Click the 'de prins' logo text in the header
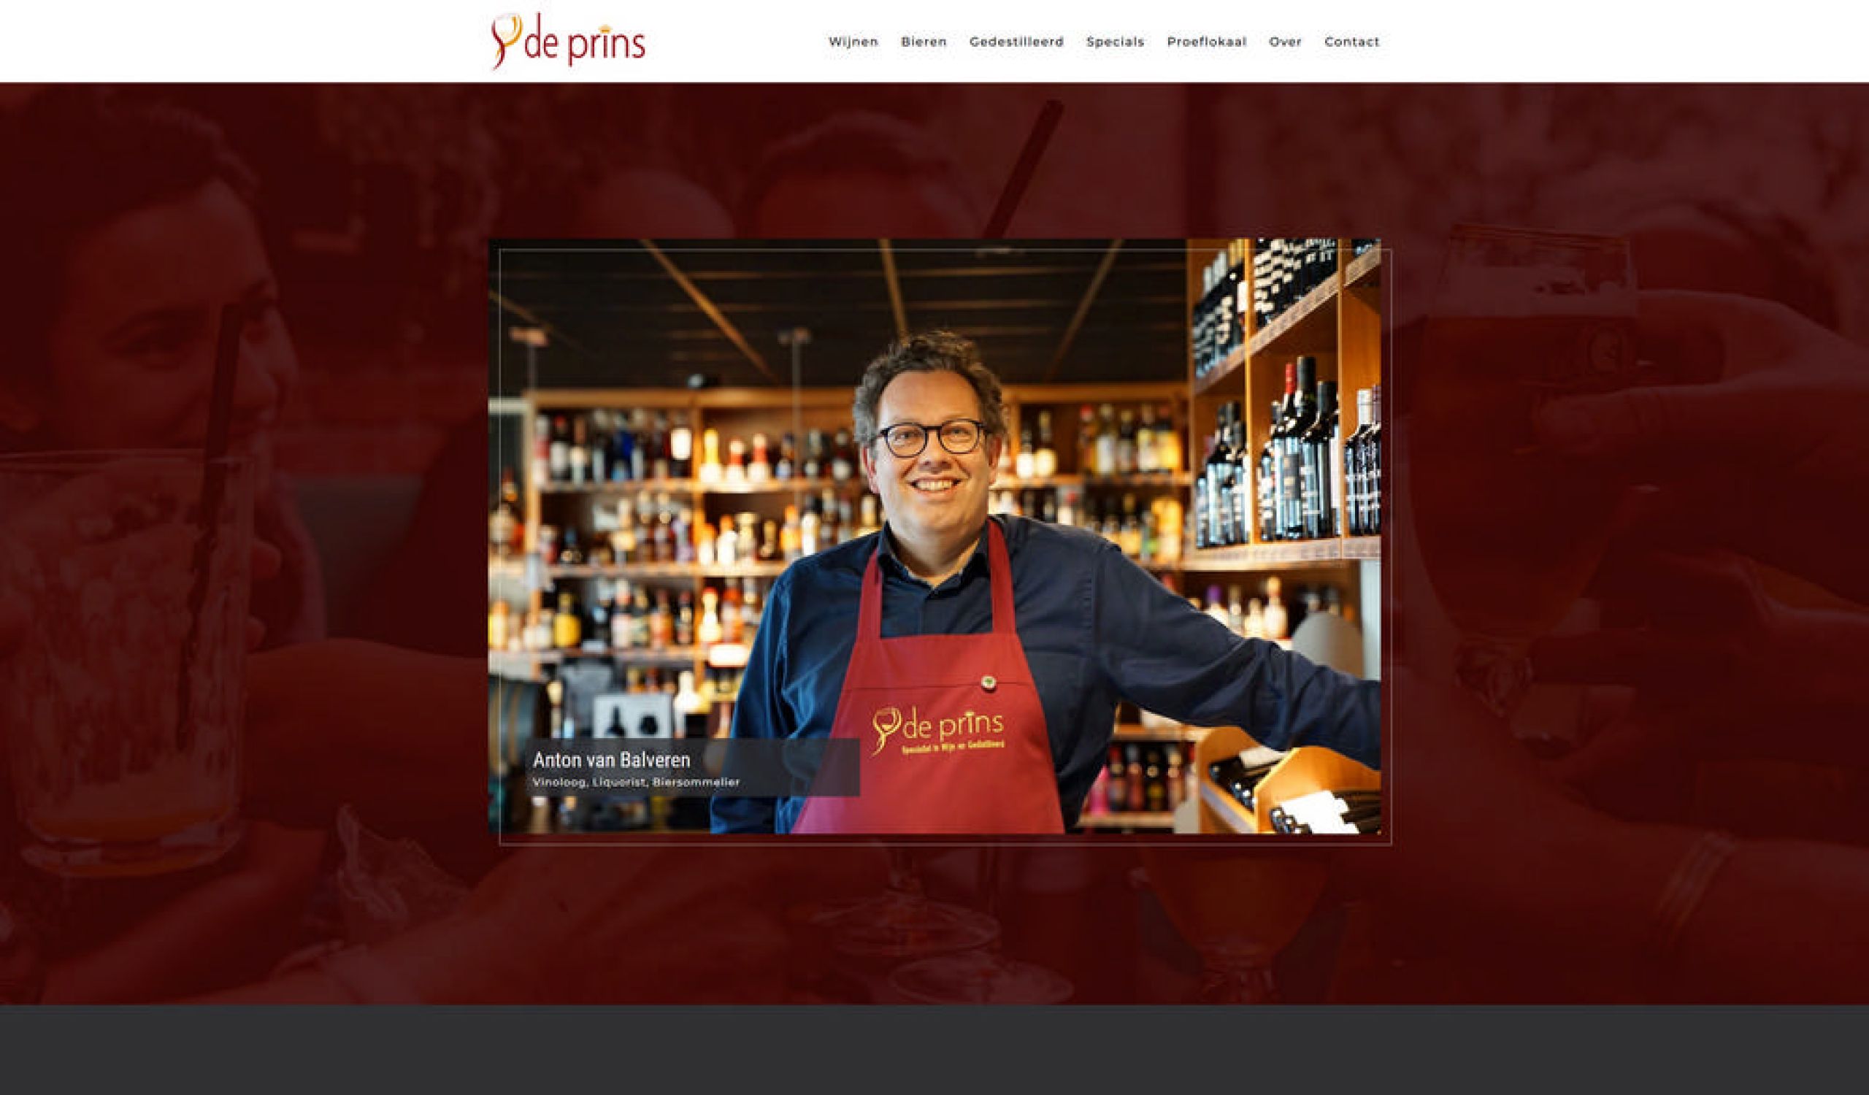This screenshot has height=1095, width=1869. 585,43
